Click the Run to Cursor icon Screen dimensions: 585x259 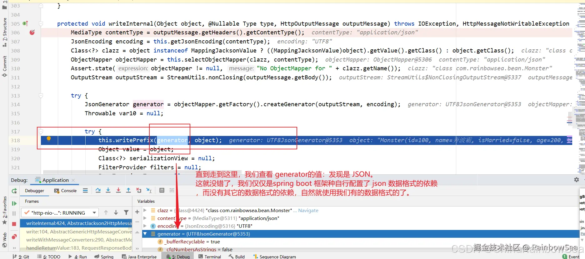(x=149, y=190)
